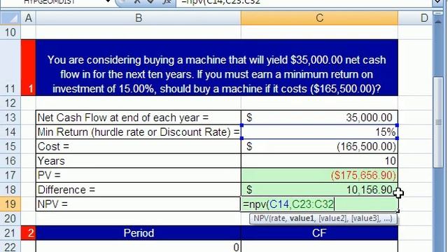Select row 17 header

[10, 175]
